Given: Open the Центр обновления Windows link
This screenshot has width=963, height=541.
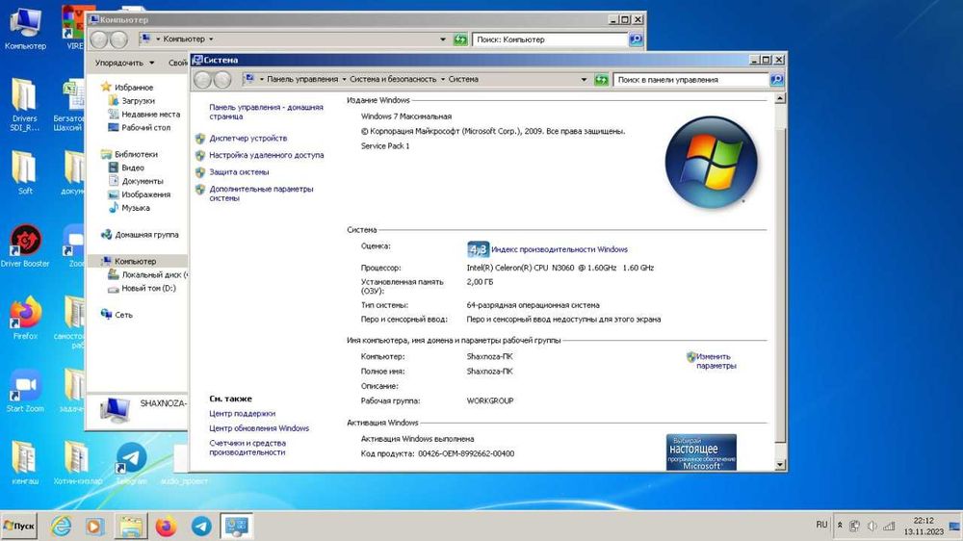Looking at the screenshot, I should 259,428.
